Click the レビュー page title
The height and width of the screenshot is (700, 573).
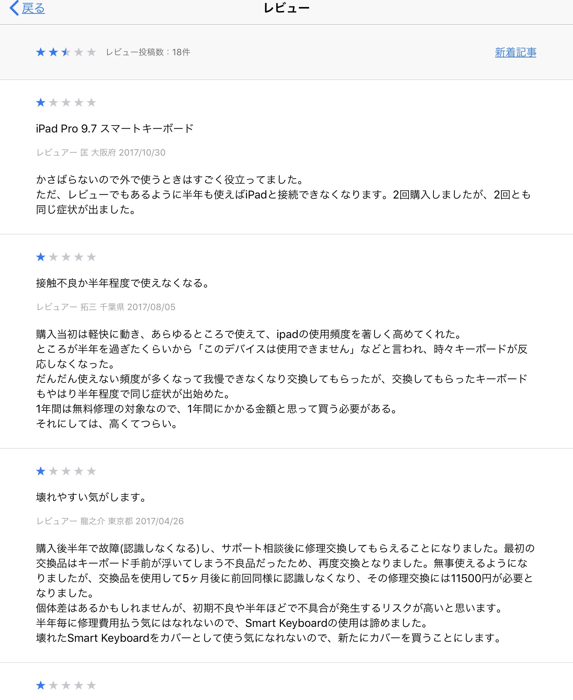286,8
